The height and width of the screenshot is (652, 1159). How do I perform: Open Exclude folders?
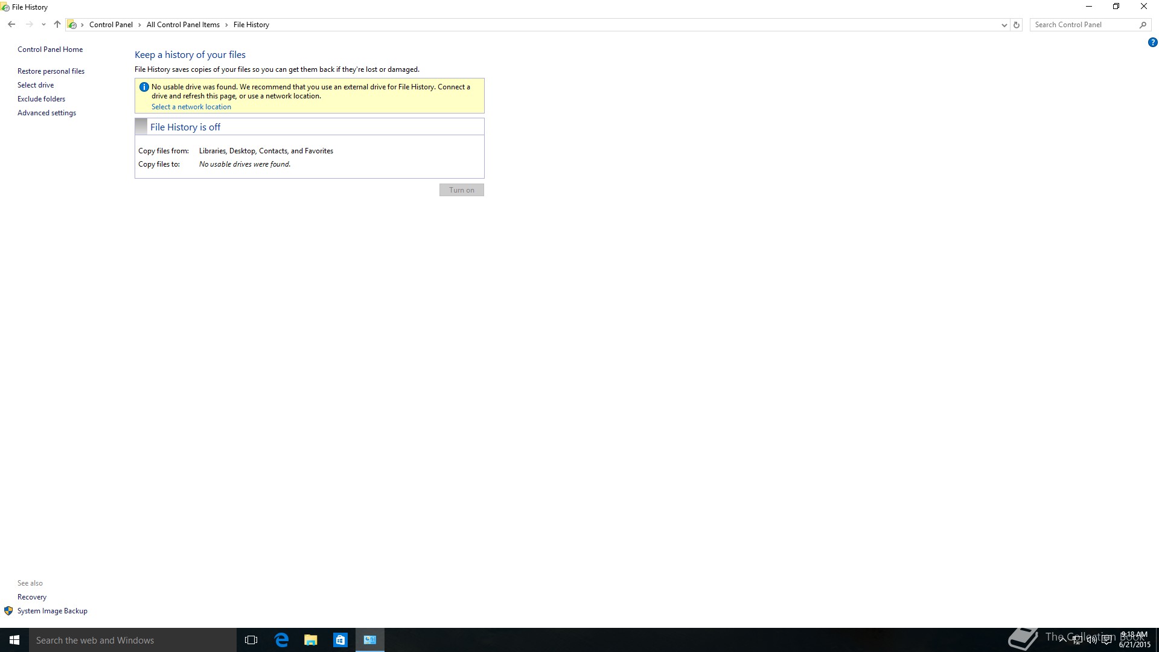[41, 99]
